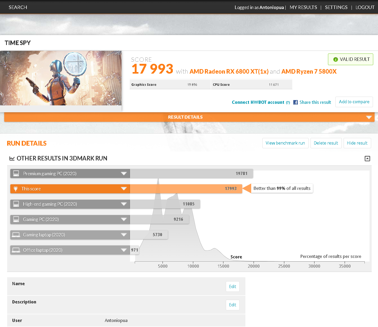Open MY RESULTS page
Screen dimensions: 378x327
pyautogui.click(x=303, y=7)
